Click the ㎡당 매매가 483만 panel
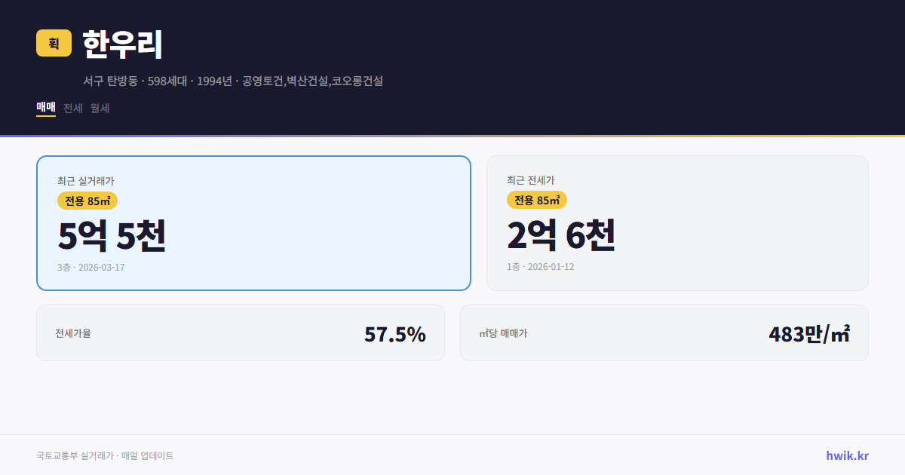 click(664, 332)
